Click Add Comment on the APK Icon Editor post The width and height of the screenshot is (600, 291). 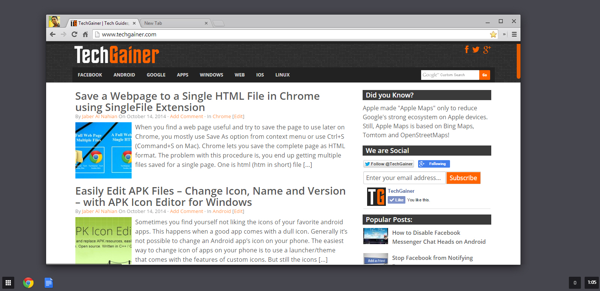tap(186, 211)
